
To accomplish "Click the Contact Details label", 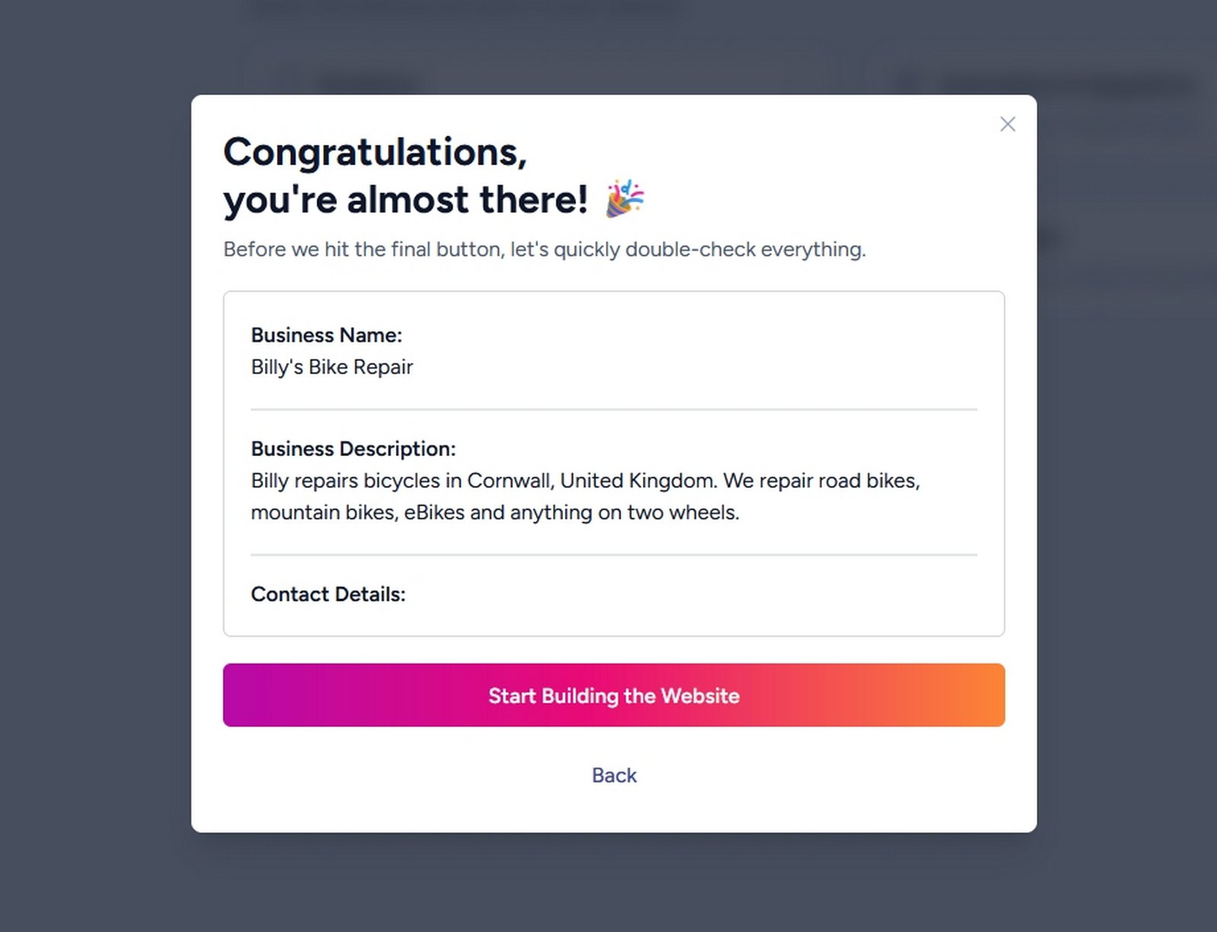I will tap(328, 594).
